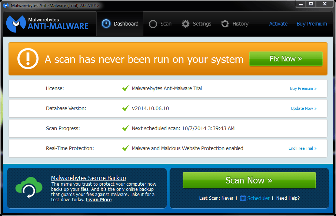336x216 pixels.
Task: Click the History refresh-arrows icon
Action: (x=225, y=24)
